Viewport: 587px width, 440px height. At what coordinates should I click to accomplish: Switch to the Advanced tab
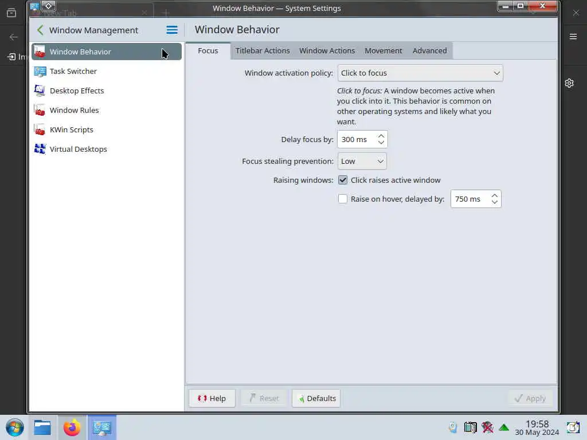429,50
